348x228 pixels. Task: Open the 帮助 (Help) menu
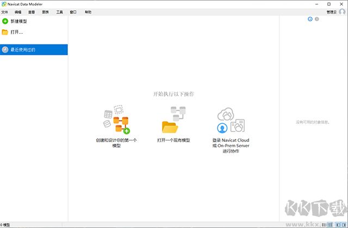pos(88,12)
